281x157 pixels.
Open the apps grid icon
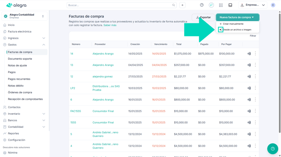(x=221, y=5)
